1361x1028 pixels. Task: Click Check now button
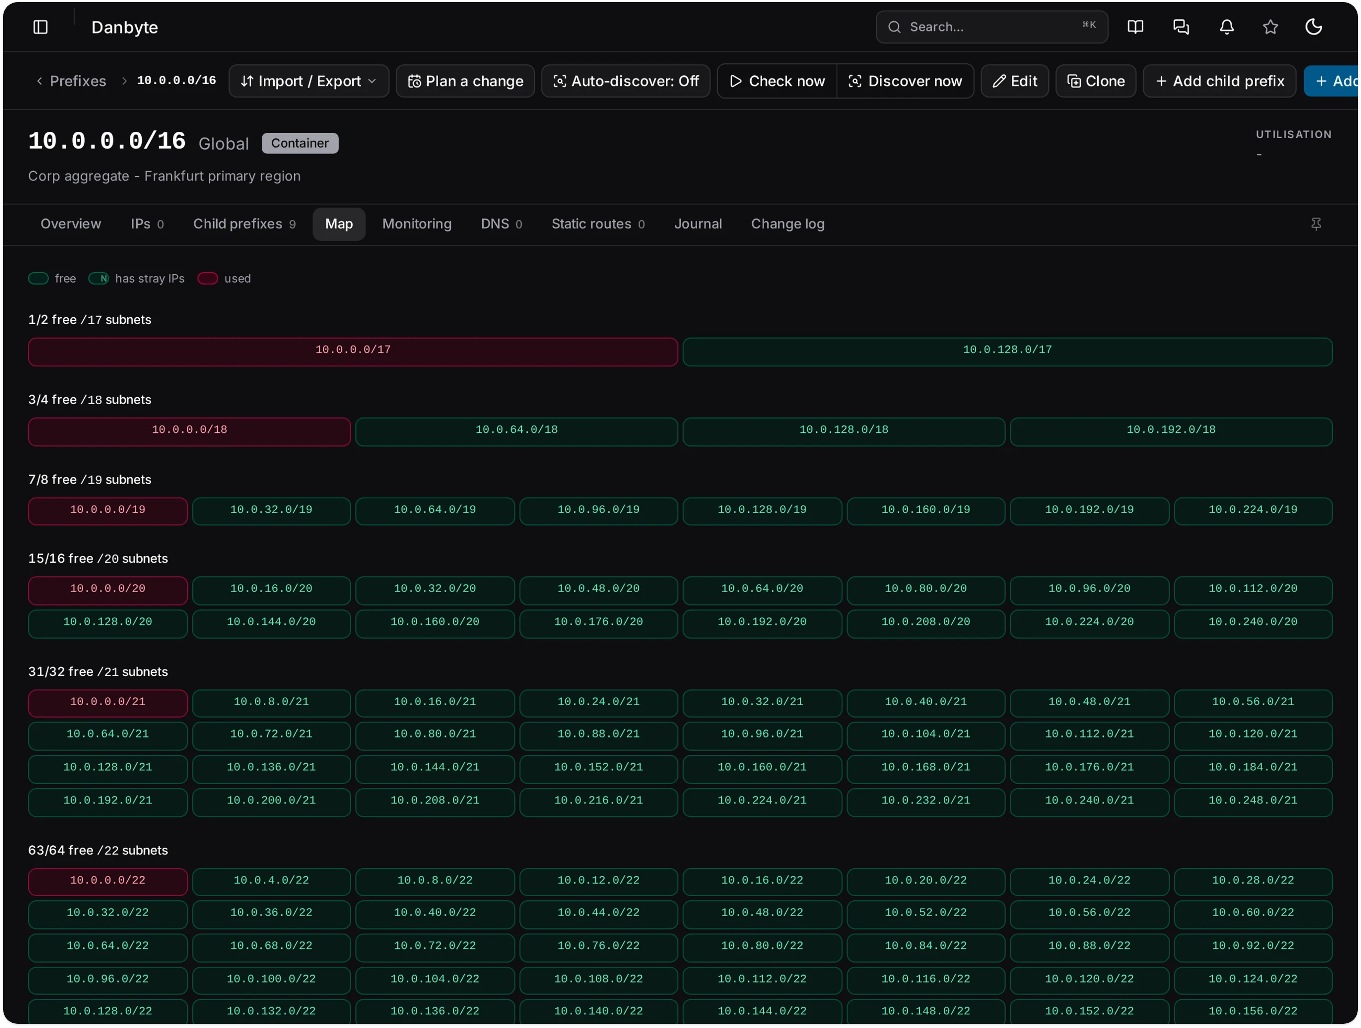pyautogui.click(x=776, y=81)
